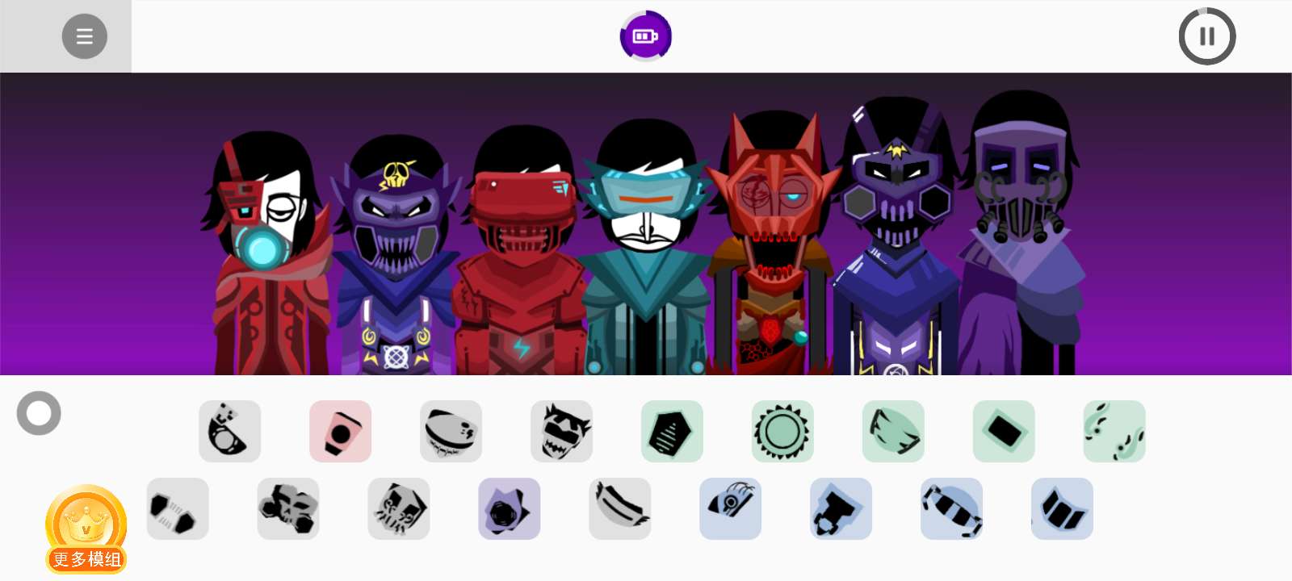Viewport: 1292px width, 581px height.
Task: Click the purple battery loop indicator
Action: coord(646,36)
